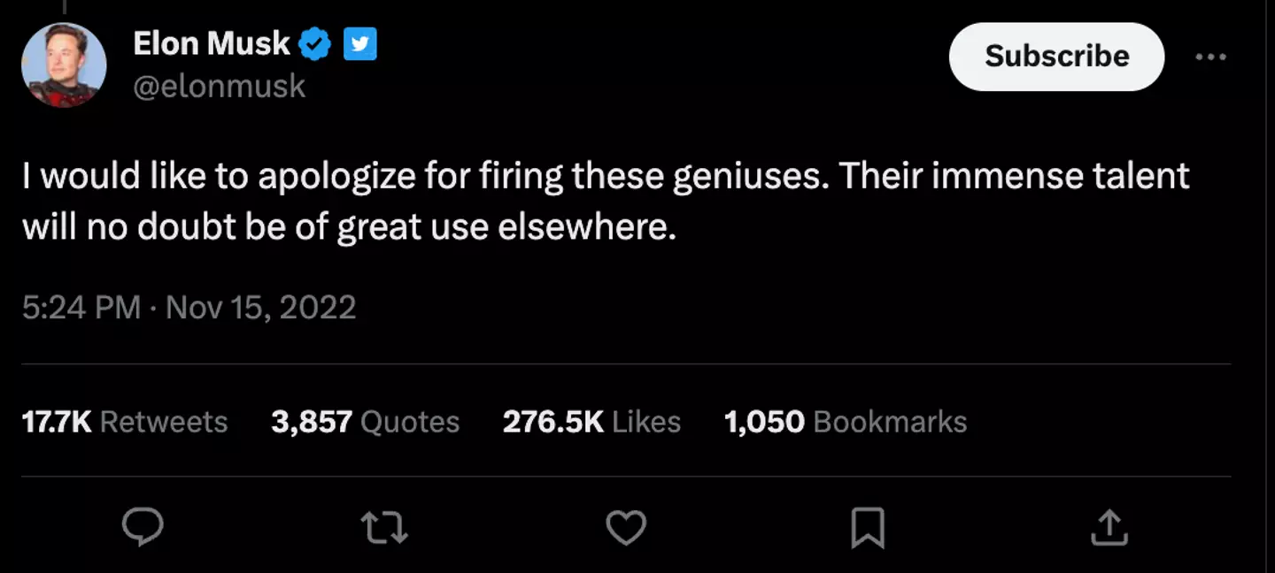
Task: Click the tweet's first line about firing geniuses
Action: 606,176
